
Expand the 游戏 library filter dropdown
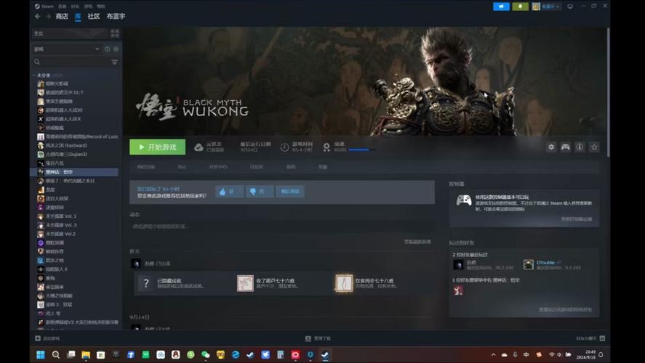[x=65, y=49]
